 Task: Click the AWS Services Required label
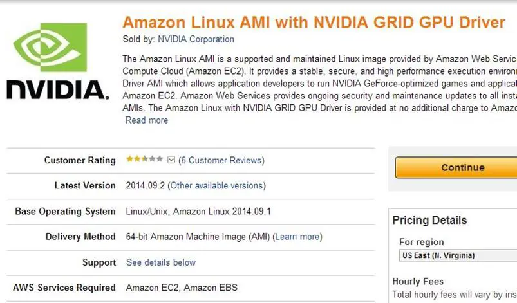pos(64,288)
